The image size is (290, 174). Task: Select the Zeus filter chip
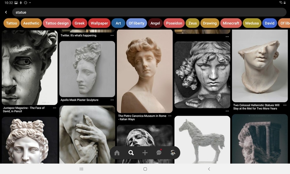[x=192, y=23]
